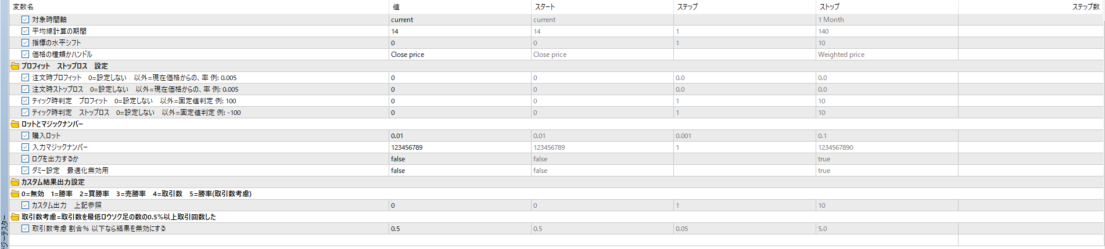Viewport: 1105px width, 249px height.
Task: Open the Close price value dropdown
Action: (460, 55)
